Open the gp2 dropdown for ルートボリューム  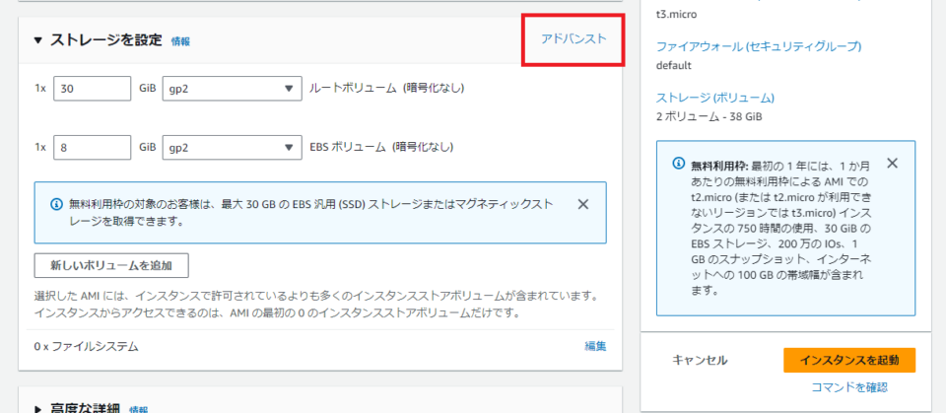pyautogui.click(x=233, y=89)
